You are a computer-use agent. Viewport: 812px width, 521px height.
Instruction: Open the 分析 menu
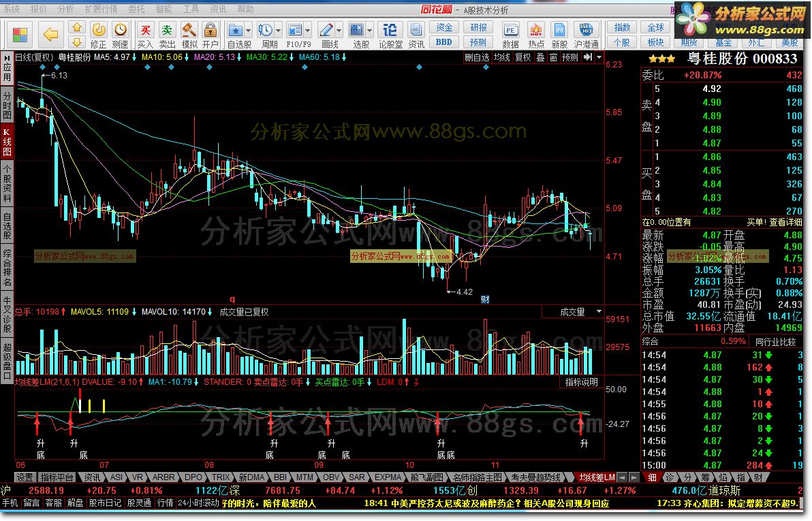click(66, 9)
